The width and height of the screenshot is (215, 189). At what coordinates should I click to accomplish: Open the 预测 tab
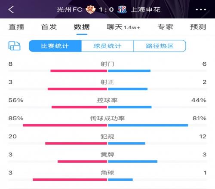pos(198,27)
